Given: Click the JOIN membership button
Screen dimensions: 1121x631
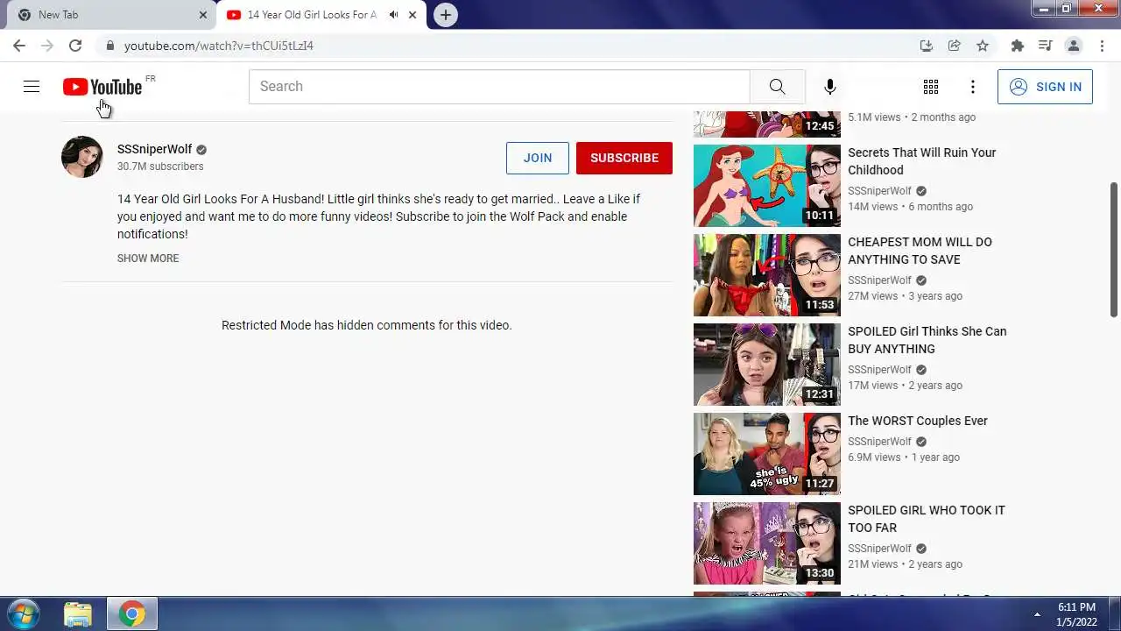Looking at the screenshot, I should (538, 158).
